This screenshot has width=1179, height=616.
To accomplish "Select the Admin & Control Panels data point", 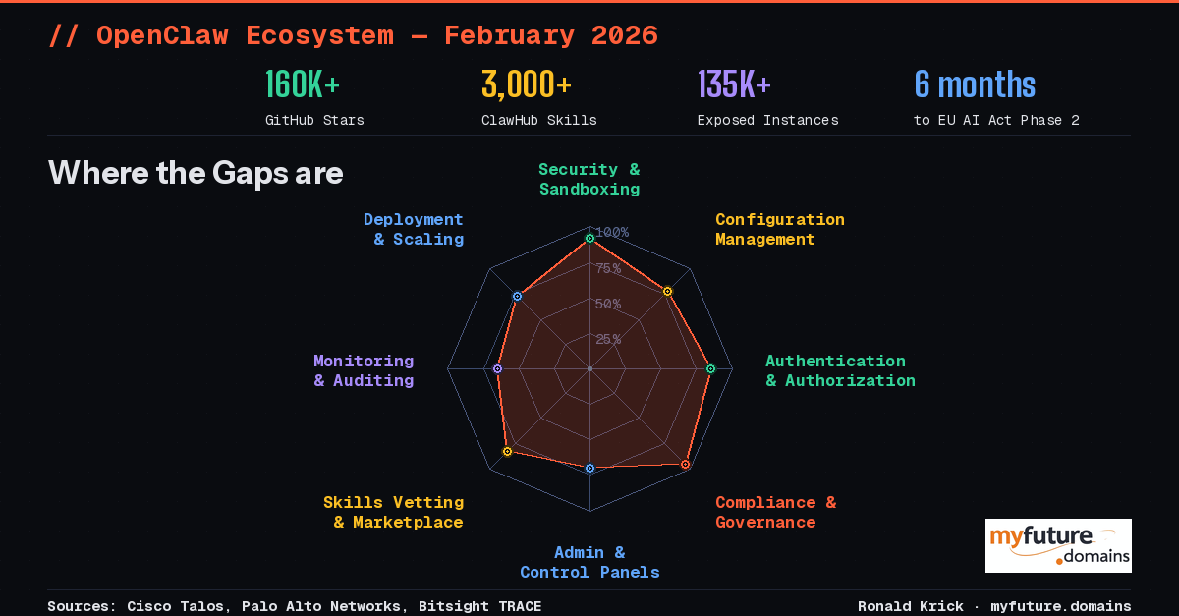I will (589, 468).
